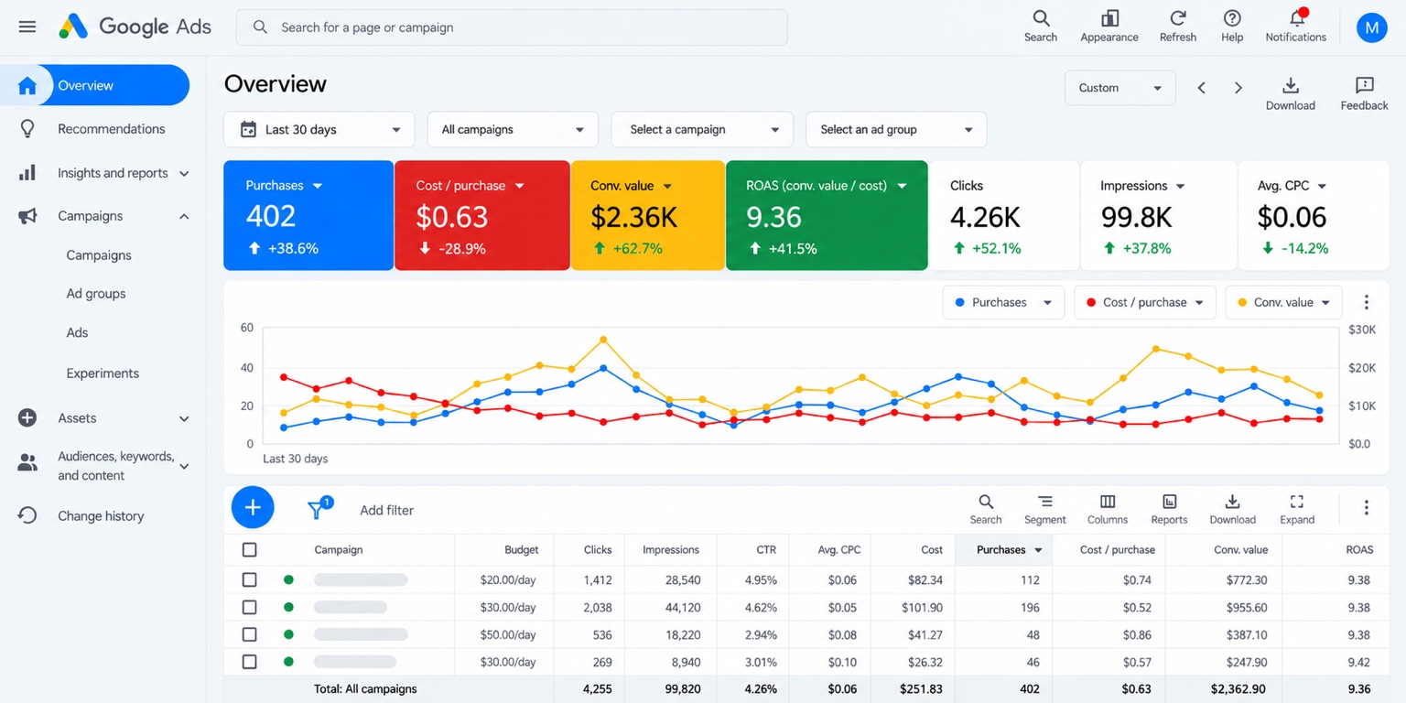Select checkbox for campaign with 269 clicks
The width and height of the screenshot is (1406, 703).
(249, 661)
